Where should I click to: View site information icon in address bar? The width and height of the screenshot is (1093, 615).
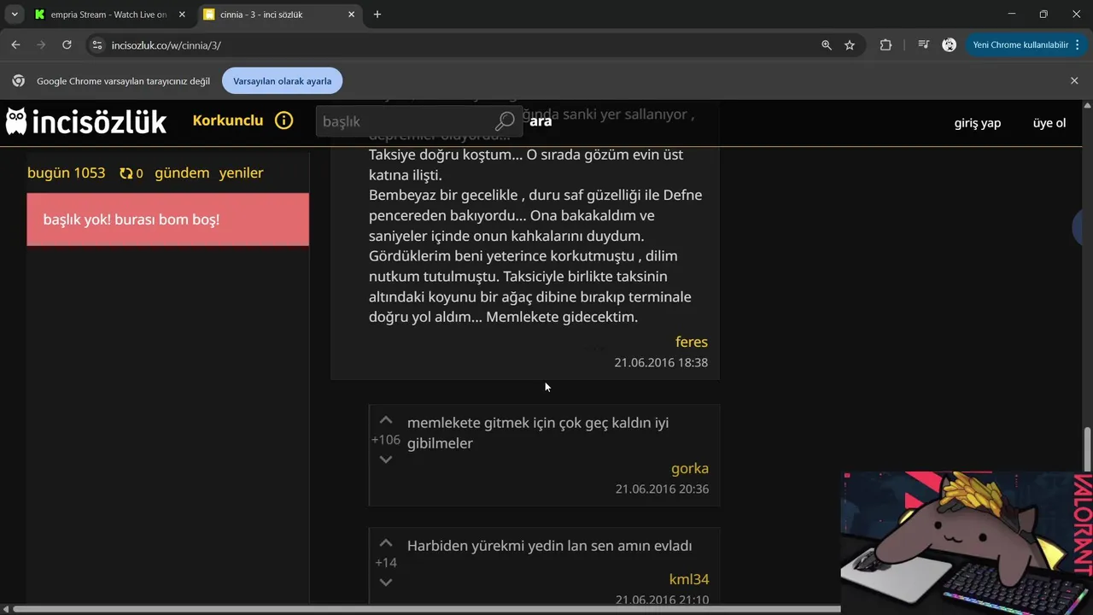tap(96, 45)
